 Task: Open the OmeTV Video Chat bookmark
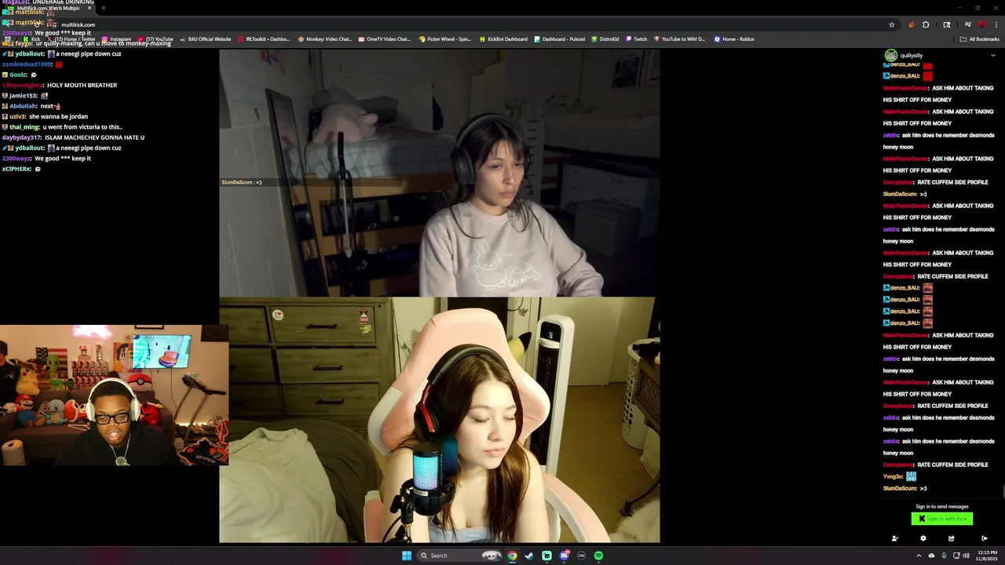click(x=385, y=39)
